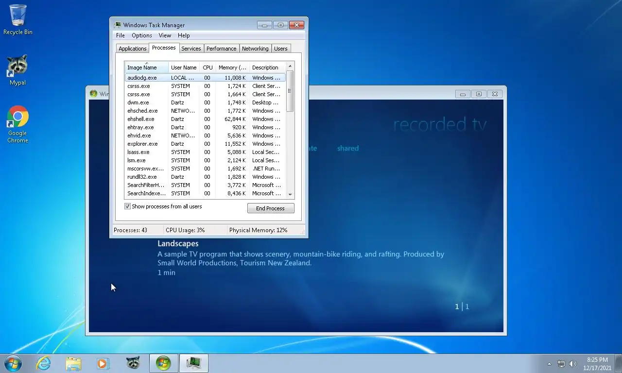The width and height of the screenshot is (622, 373).
Task: Minimize the Media Center window
Action: [x=463, y=94]
